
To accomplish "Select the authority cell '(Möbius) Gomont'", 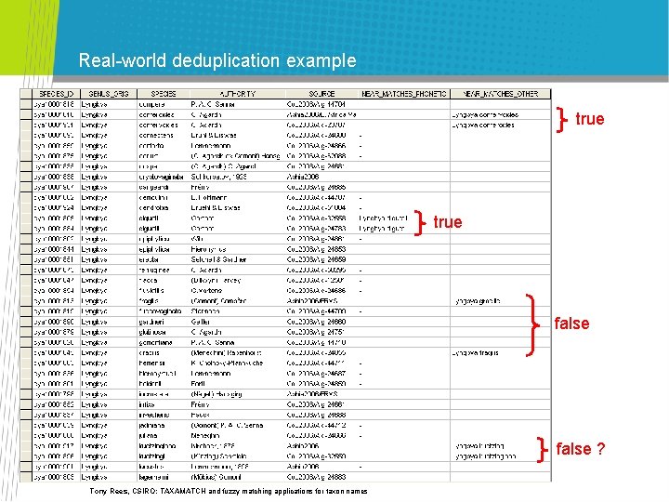I will (238, 477).
